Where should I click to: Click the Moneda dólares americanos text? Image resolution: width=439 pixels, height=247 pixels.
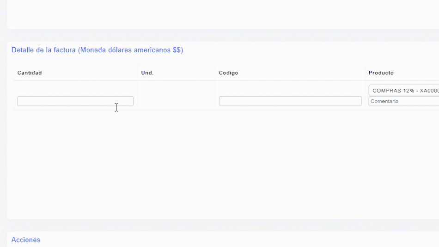[x=125, y=50]
